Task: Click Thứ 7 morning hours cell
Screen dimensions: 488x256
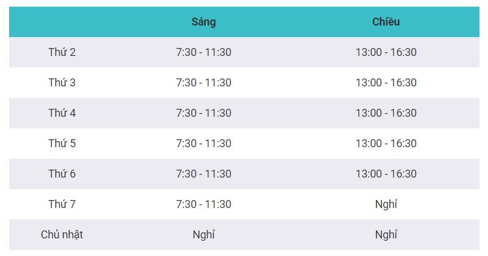Action: tap(203, 204)
